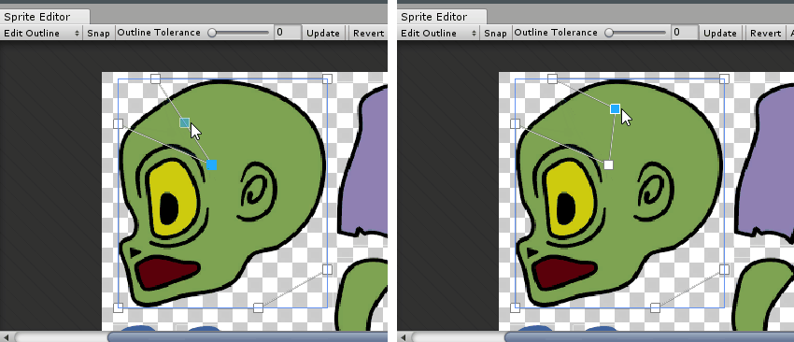794x342 pixels.
Task: Select bottom-left corner outline point in right window
Action: click(x=515, y=307)
